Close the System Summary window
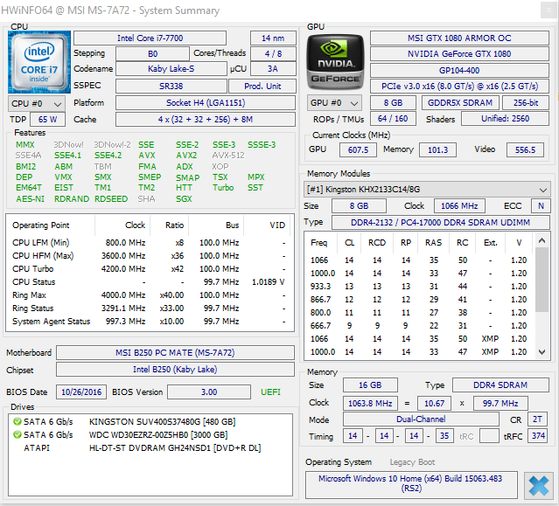 coord(549,10)
